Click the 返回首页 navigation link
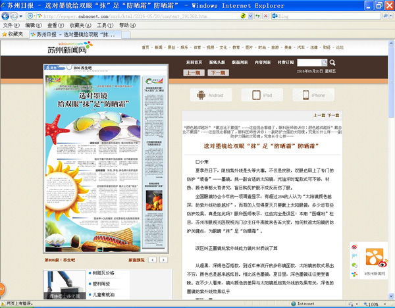 [194, 63]
